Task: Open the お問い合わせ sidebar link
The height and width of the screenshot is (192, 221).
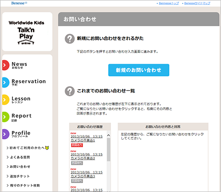Action: tap(20, 166)
